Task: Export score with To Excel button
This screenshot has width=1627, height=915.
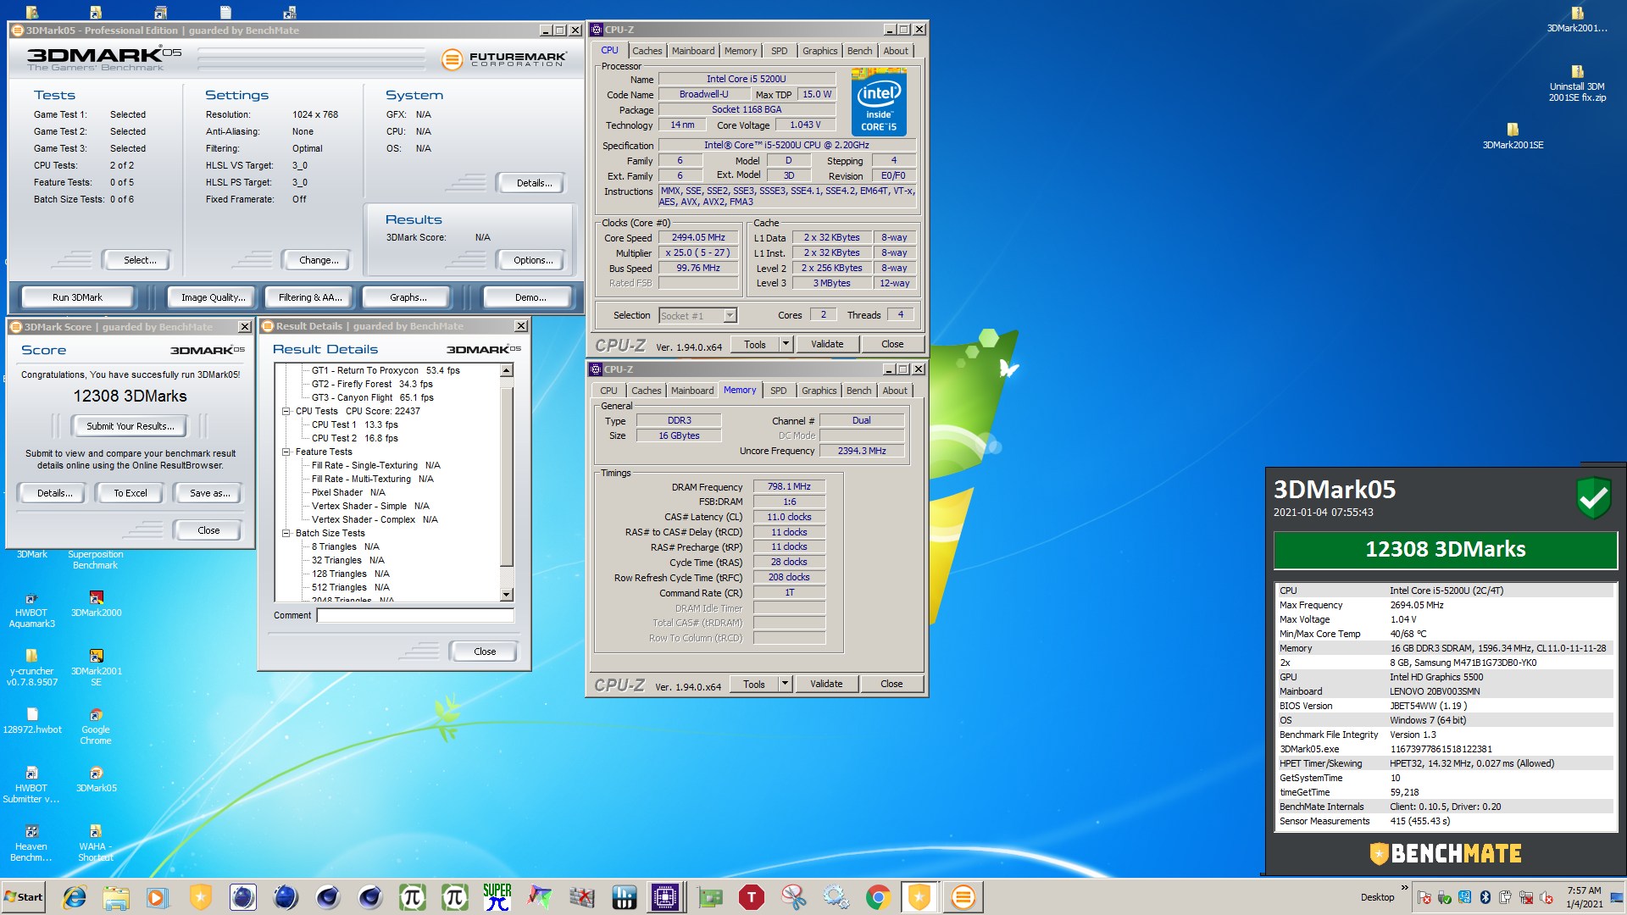Action: (130, 493)
